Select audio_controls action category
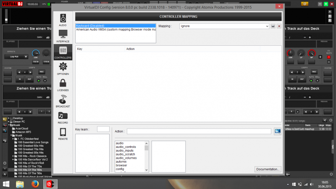This screenshot has height=189, width=336. (x=126, y=147)
